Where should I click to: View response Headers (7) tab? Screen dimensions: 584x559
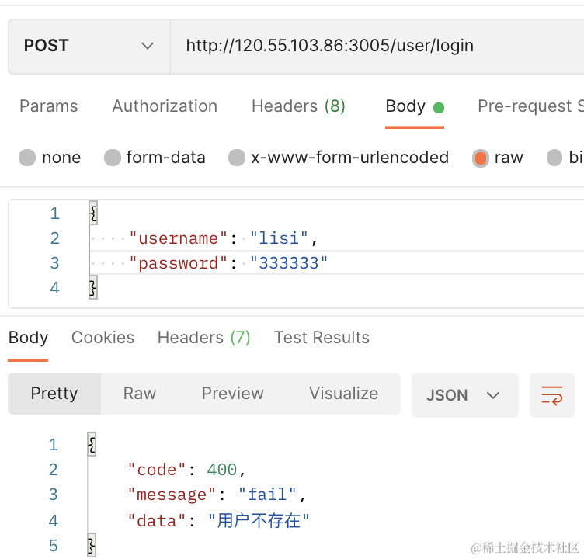[203, 338]
